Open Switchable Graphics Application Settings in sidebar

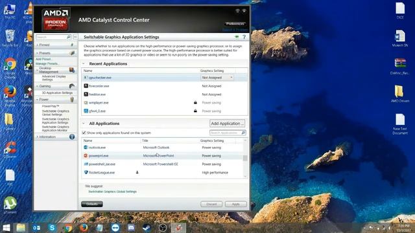tap(55, 121)
